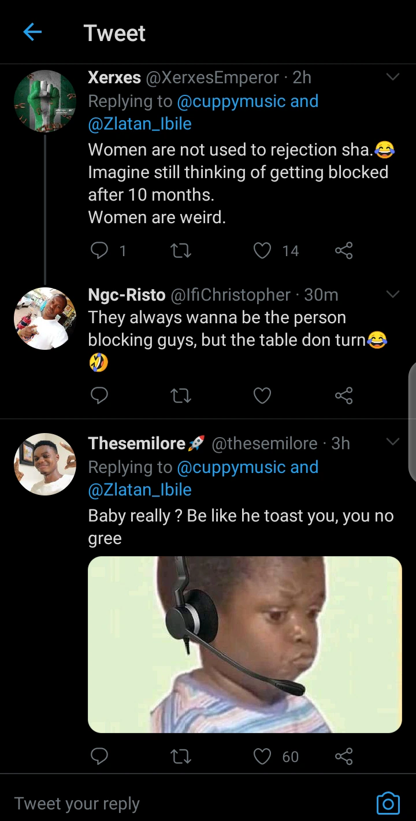416x821 pixels.
Task: Expand the menu arrow on Ngc-Risto's tweet
Action: (393, 295)
